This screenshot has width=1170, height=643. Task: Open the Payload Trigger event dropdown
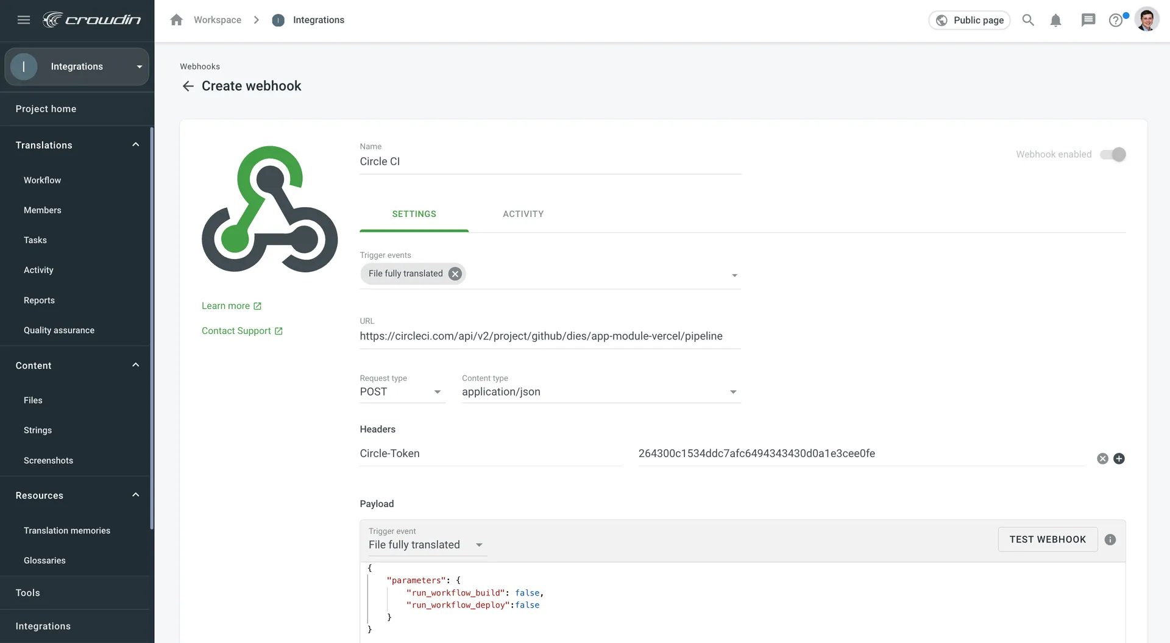tap(427, 545)
